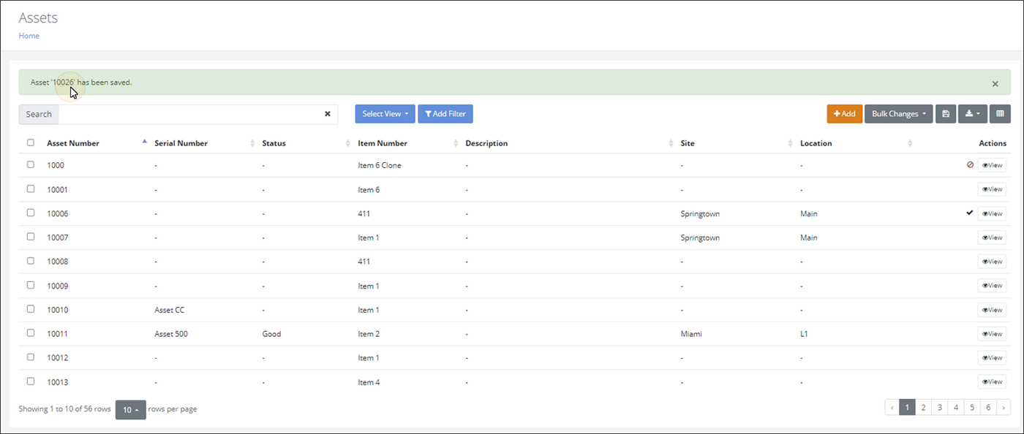Dismiss the asset saved notification
This screenshot has height=434, width=1024.
pyautogui.click(x=995, y=84)
